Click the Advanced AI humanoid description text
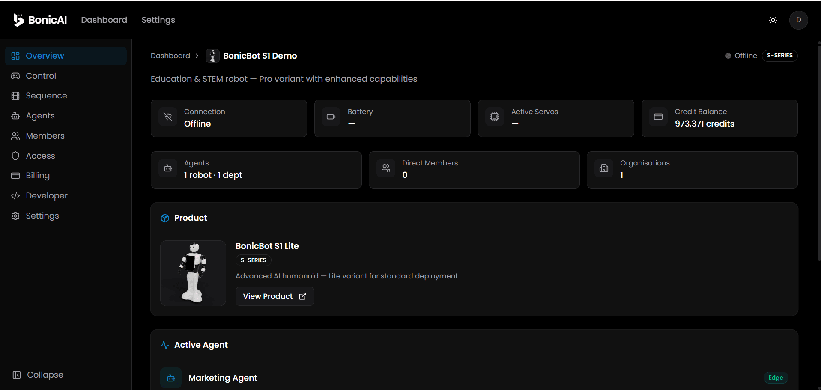The width and height of the screenshot is (821, 390). 346,276
